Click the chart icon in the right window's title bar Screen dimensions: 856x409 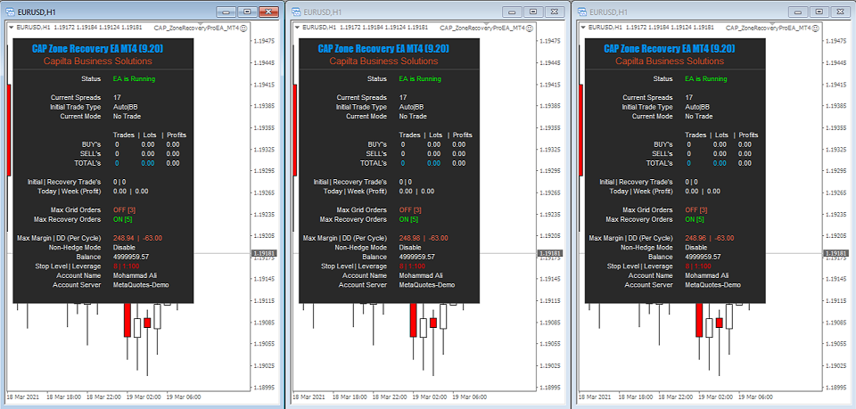pos(582,12)
